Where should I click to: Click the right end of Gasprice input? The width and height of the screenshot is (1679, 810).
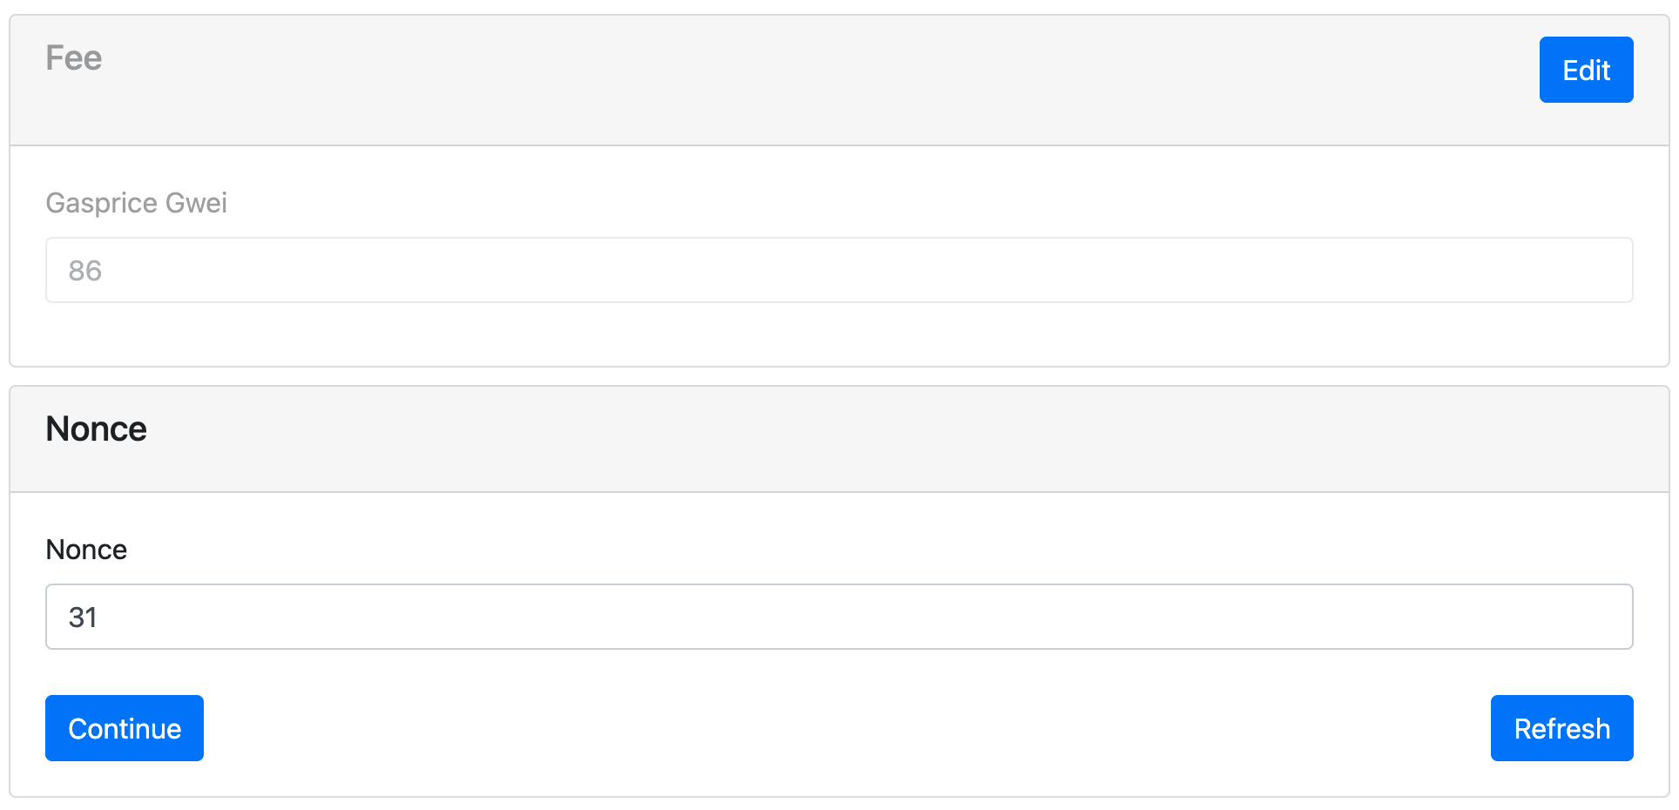(x=1602, y=270)
